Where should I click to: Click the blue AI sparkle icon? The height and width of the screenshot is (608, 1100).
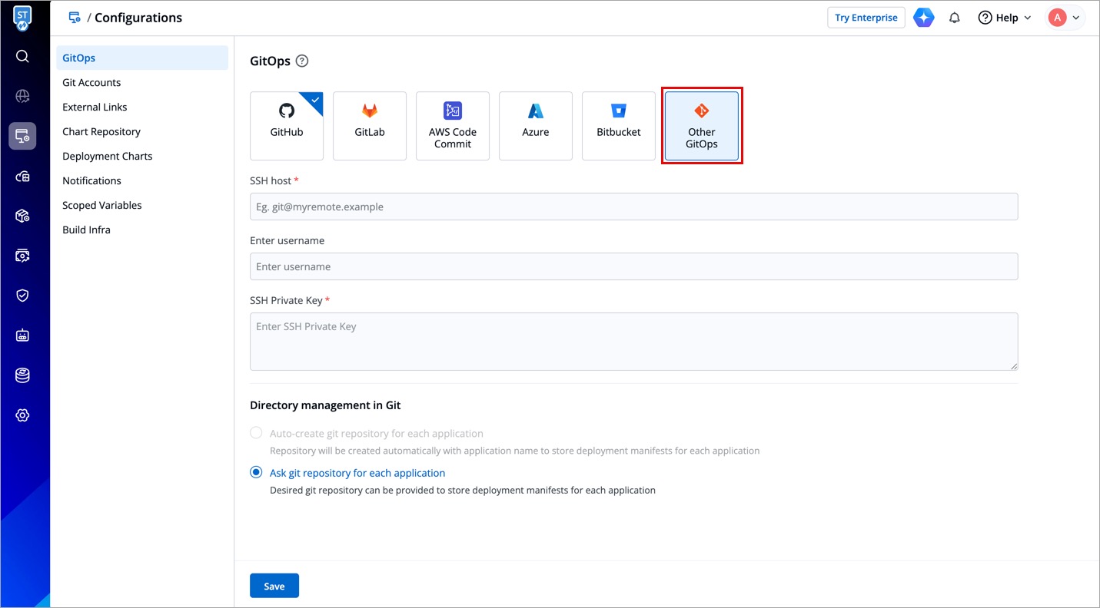coord(923,18)
